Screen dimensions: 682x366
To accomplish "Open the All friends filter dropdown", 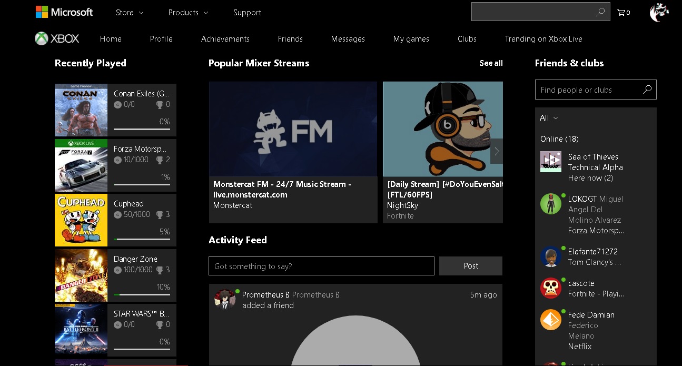I will [549, 118].
